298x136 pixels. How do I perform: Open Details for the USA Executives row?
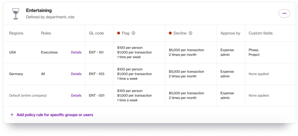(76, 52)
